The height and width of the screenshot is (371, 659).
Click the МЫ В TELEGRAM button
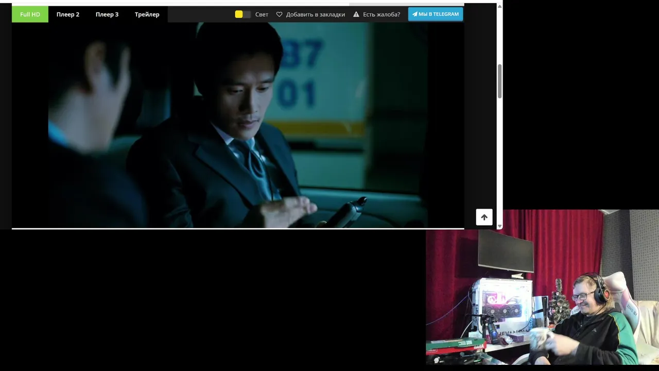436,14
